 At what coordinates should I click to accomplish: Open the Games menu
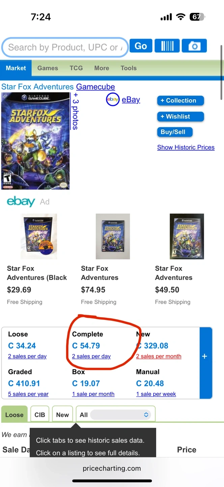click(x=48, y=68)
